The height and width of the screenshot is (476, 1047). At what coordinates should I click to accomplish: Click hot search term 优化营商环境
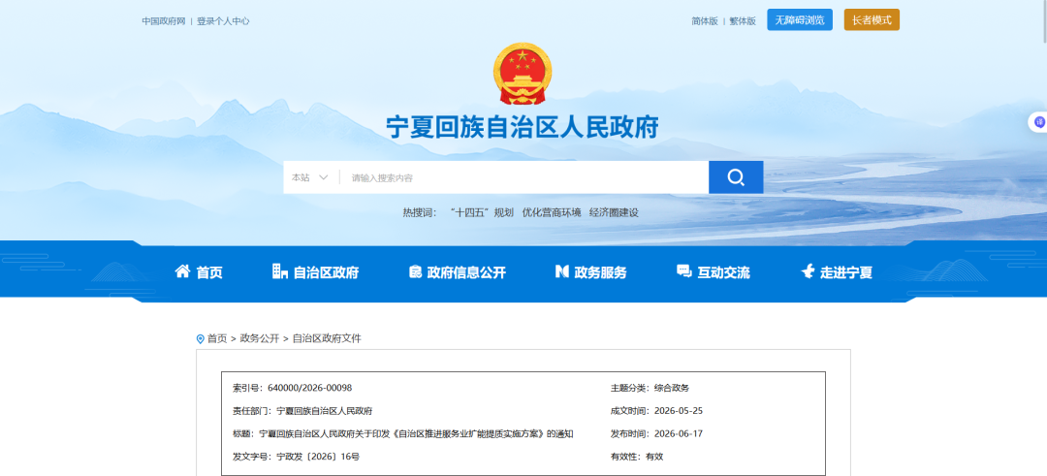pos(552,213)
